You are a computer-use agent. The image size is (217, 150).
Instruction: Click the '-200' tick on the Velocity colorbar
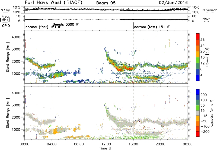pos(205,132)
